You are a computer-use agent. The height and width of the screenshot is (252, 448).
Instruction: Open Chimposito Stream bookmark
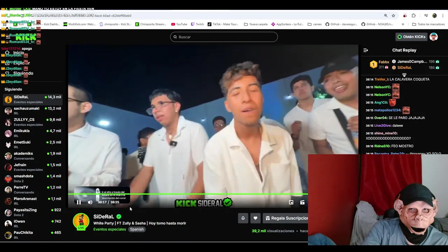click(x=151, y=24)
